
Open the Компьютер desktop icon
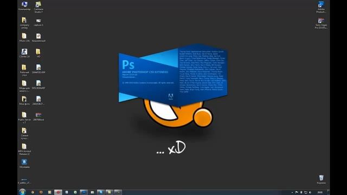(x=24, y=6)
